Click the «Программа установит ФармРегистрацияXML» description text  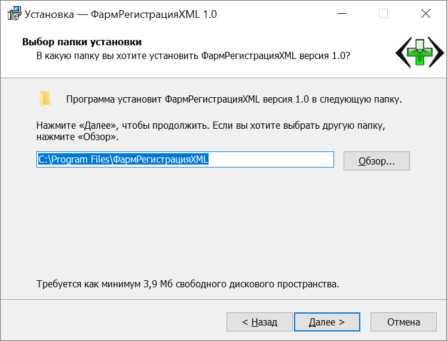click(x=234, y=99)
